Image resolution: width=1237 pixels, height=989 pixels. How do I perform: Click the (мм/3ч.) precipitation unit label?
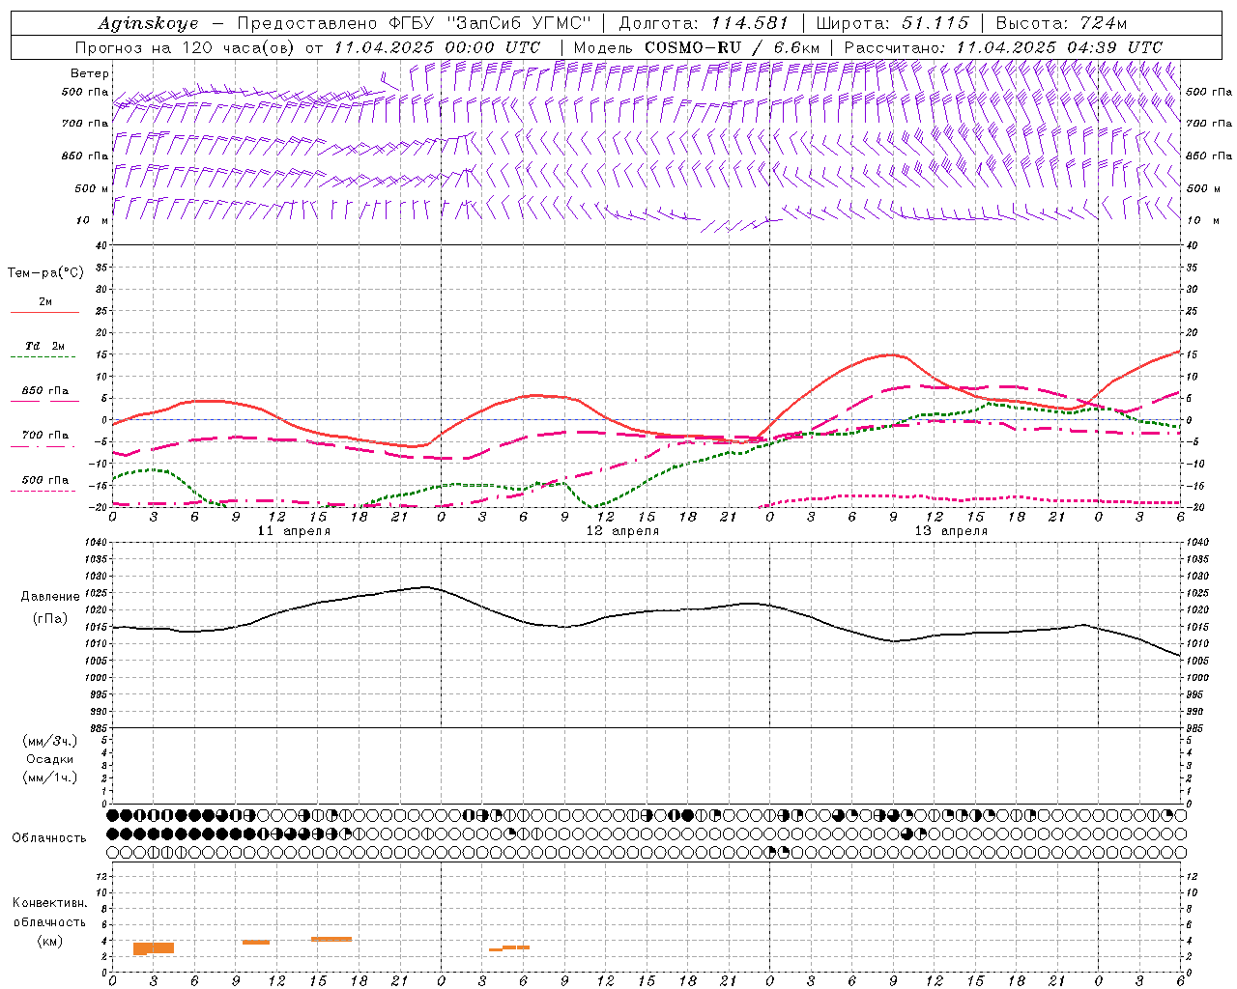[x=50, y=741]
